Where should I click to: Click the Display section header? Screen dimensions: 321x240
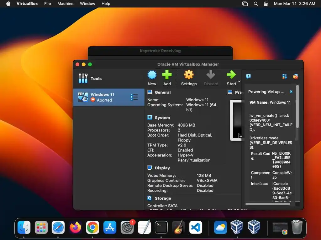pyautogui.click(x=162, y=168)
